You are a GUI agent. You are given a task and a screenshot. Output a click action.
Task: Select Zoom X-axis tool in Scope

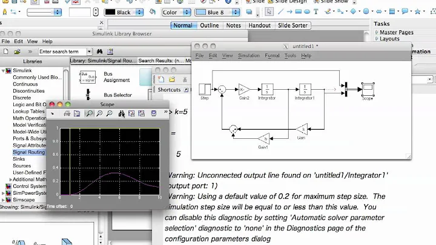point(99,113)
